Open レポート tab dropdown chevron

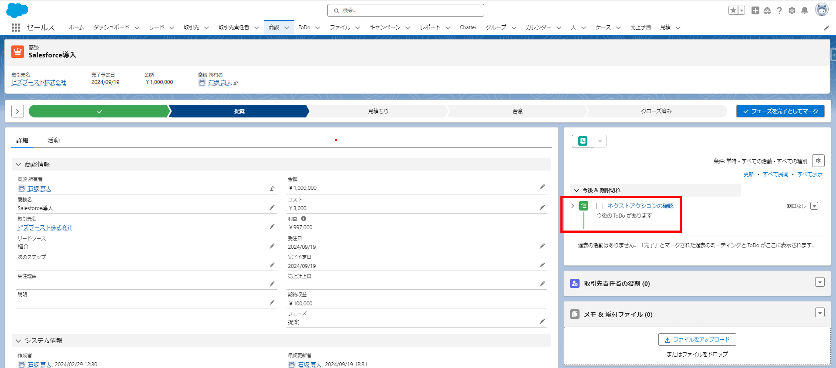tap(448, 28)
